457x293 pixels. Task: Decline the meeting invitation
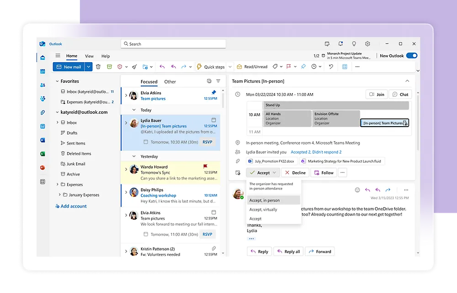click(x=295, y=173)
